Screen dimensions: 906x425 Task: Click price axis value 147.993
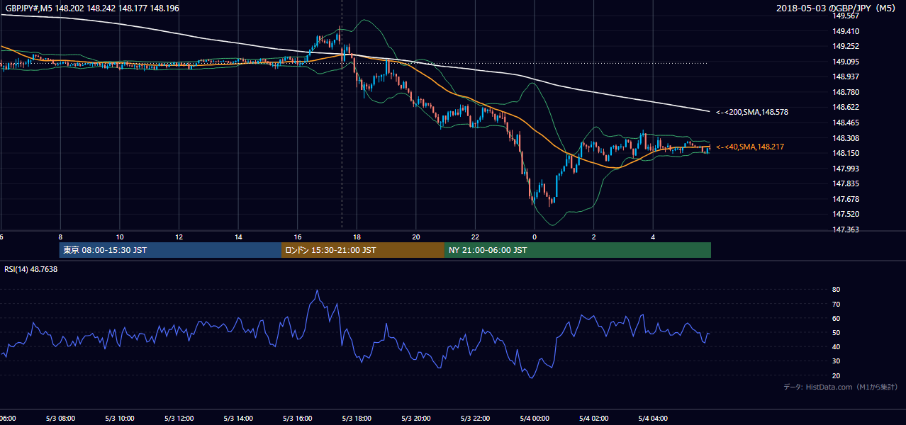(846, 169)
